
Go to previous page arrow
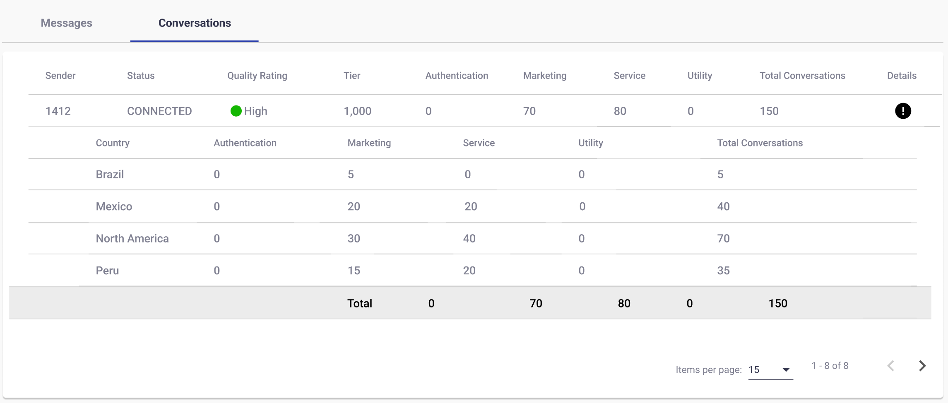891,366
